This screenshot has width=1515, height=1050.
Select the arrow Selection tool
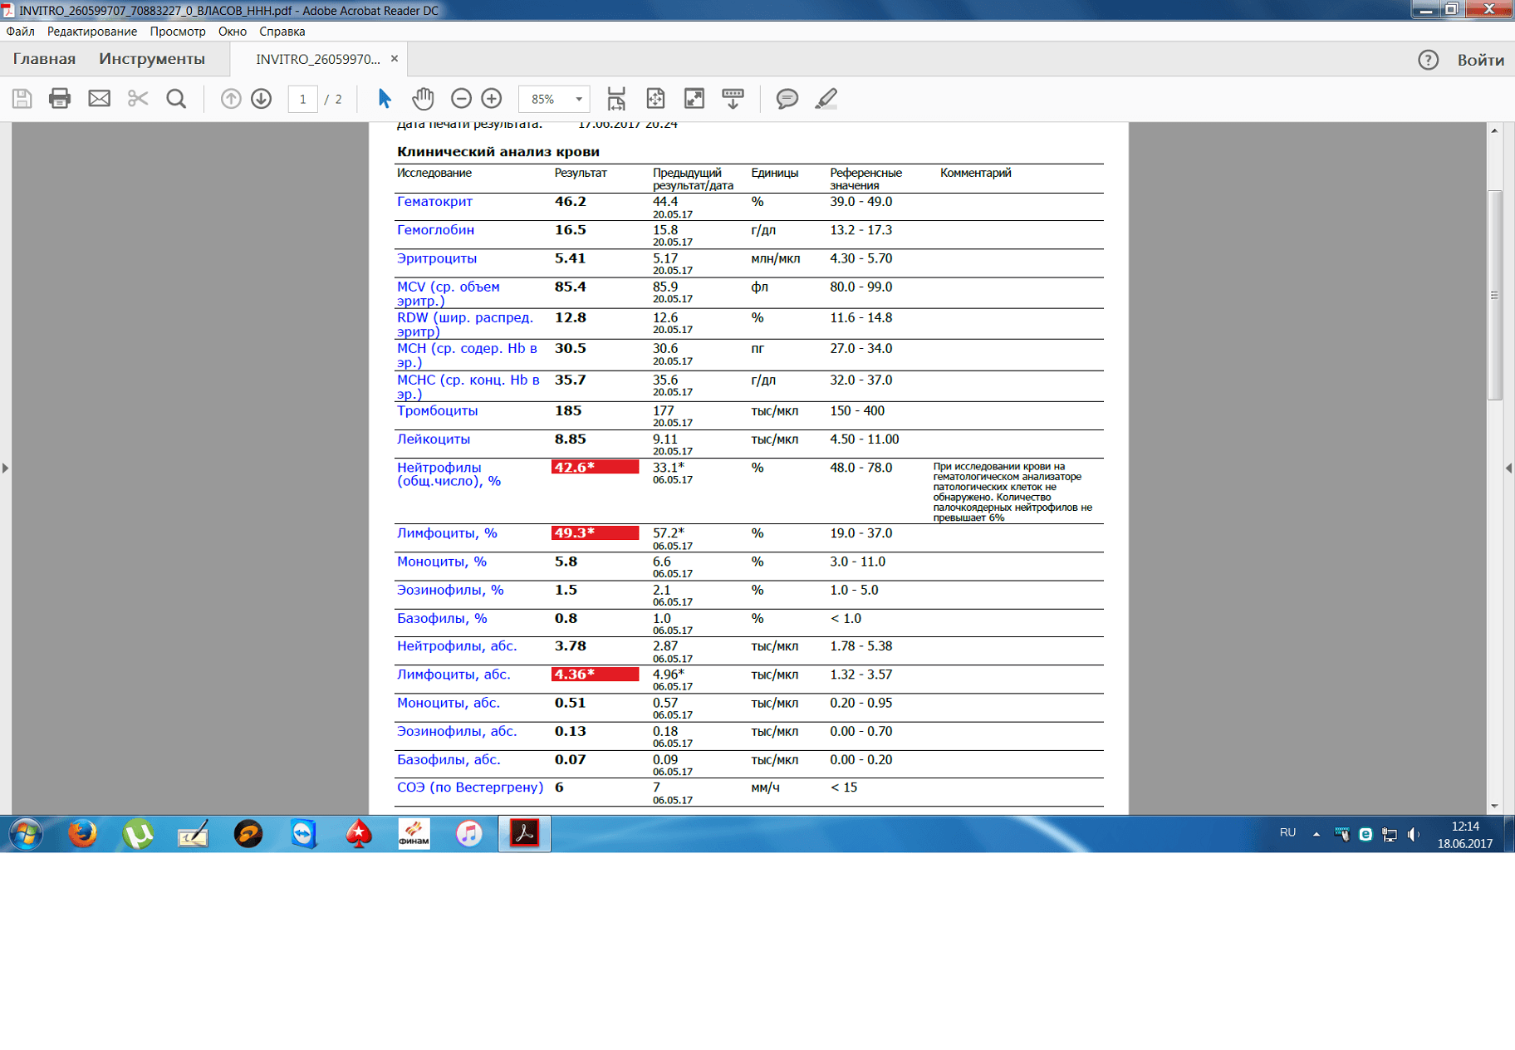pyautogui.click(x=384, y=99)
